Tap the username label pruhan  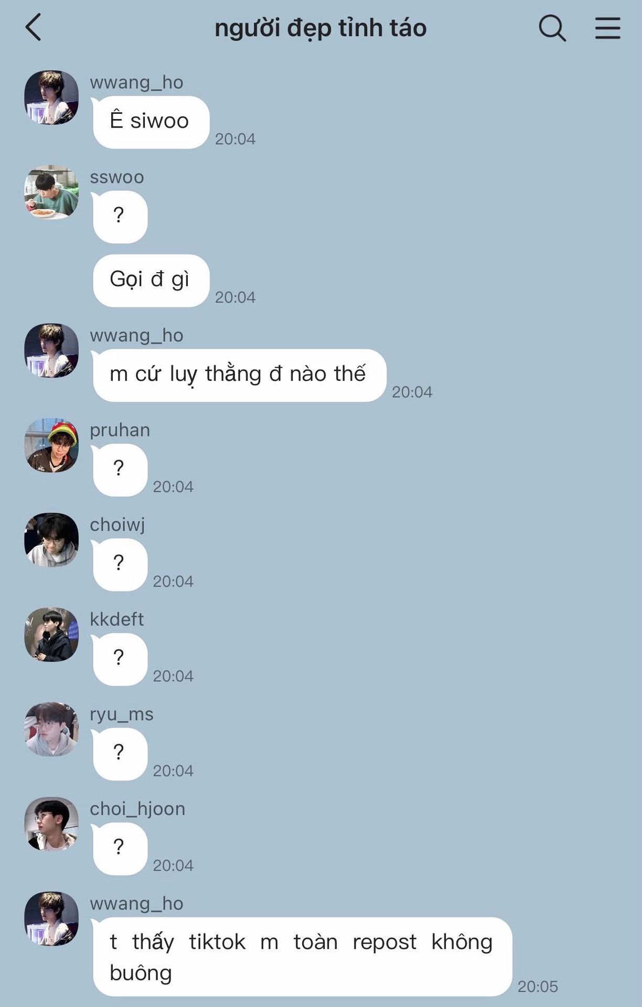point(120,430)
